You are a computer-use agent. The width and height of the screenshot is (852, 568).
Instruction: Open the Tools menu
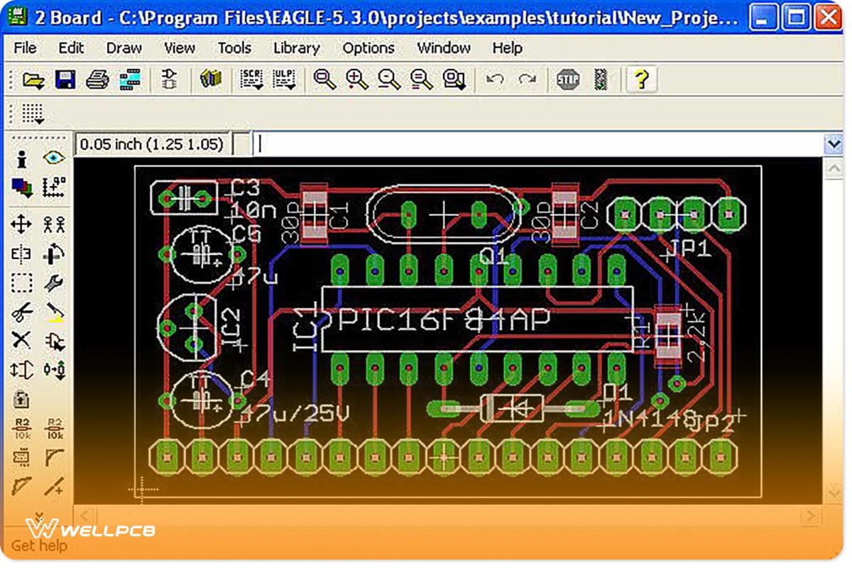pos(234,48)
